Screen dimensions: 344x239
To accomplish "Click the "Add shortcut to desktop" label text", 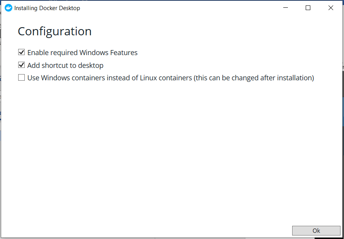I will pyautogui.click(x=65, y=65).
